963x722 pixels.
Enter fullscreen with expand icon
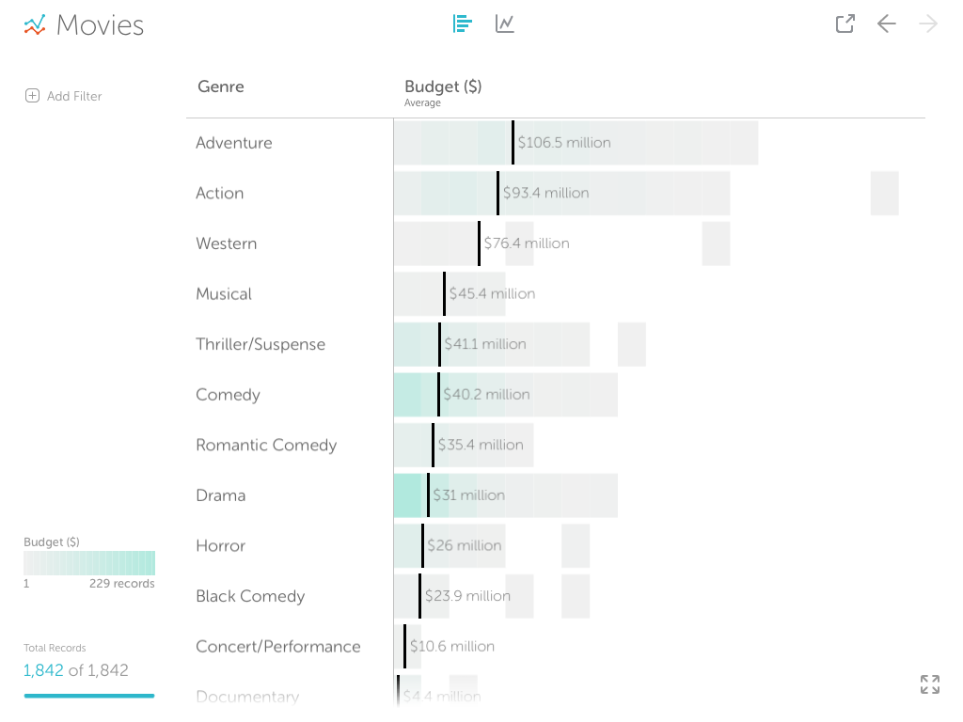tap(929, 684)
